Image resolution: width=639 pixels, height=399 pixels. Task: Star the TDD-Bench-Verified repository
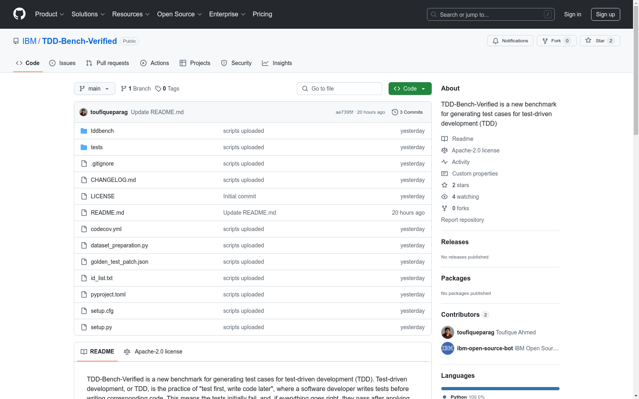coord(600,41)
